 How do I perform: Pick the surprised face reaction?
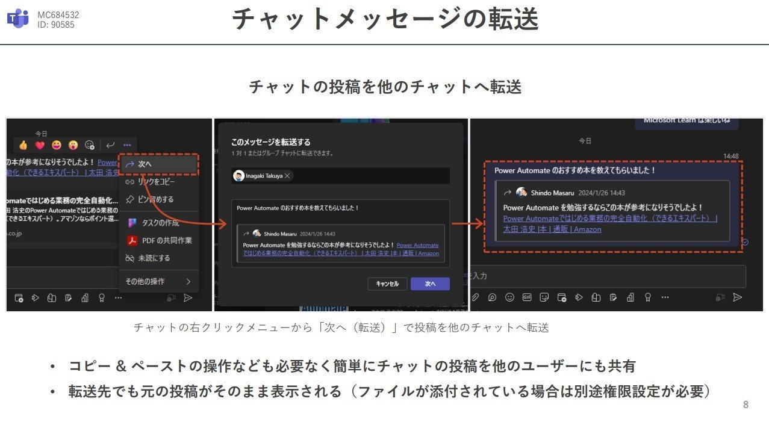pos(73,144)
